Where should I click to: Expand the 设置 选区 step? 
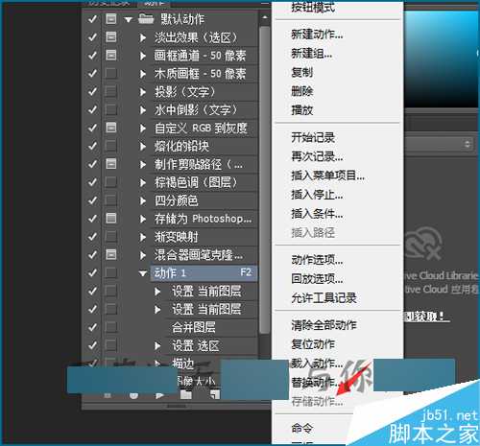click(x=157, y=346)
